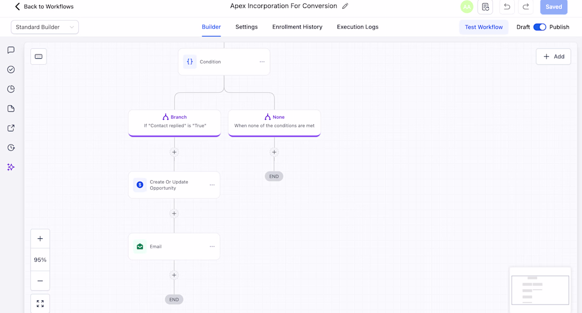Viewport: 582px width, 313px height.
Task: Click the zoom in plus button
Action: pos(40,239)
